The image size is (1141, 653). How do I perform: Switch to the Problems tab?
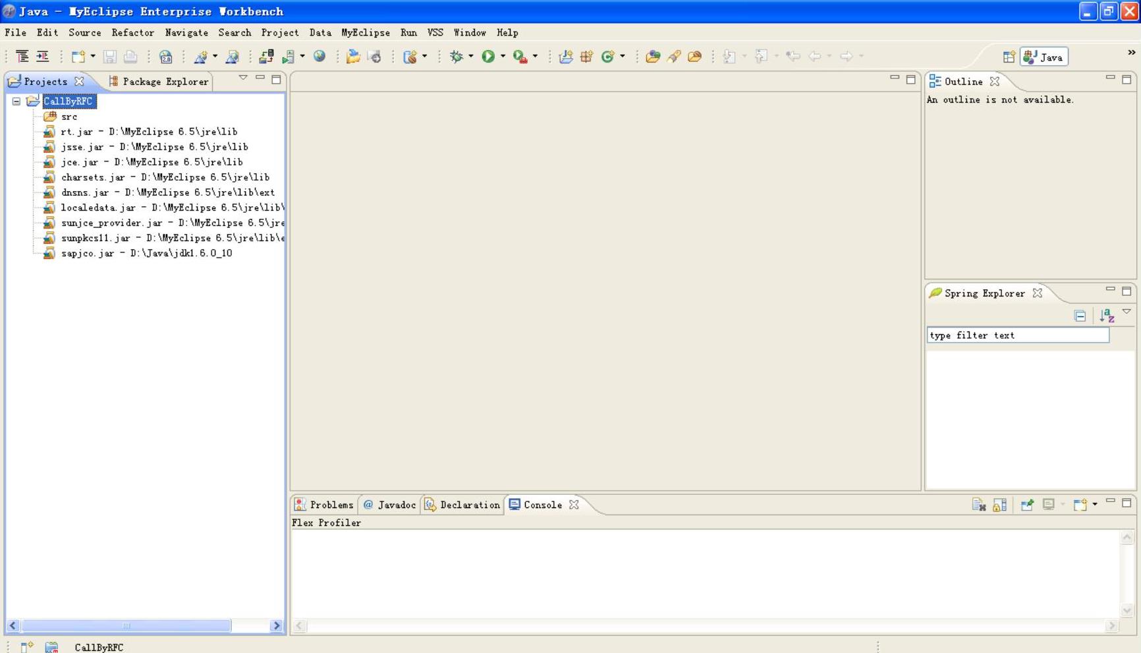tap(324, 505)
